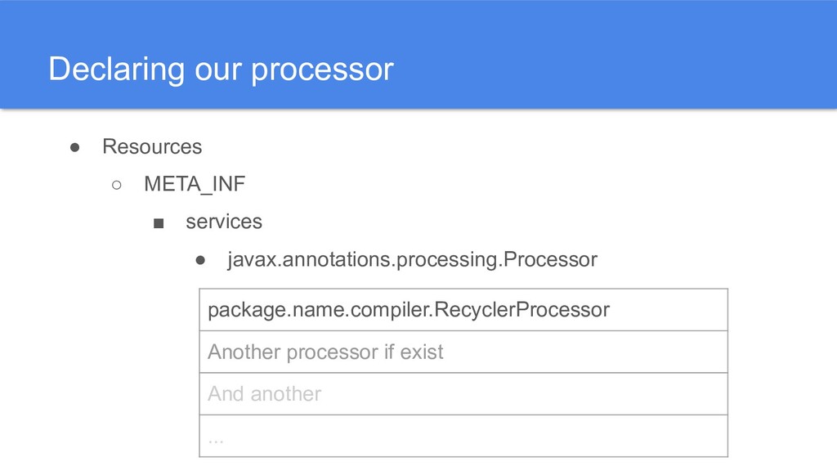837x471 pixels.
Task: Click the word 'processor' in the slide title
Action: [322, 70]
